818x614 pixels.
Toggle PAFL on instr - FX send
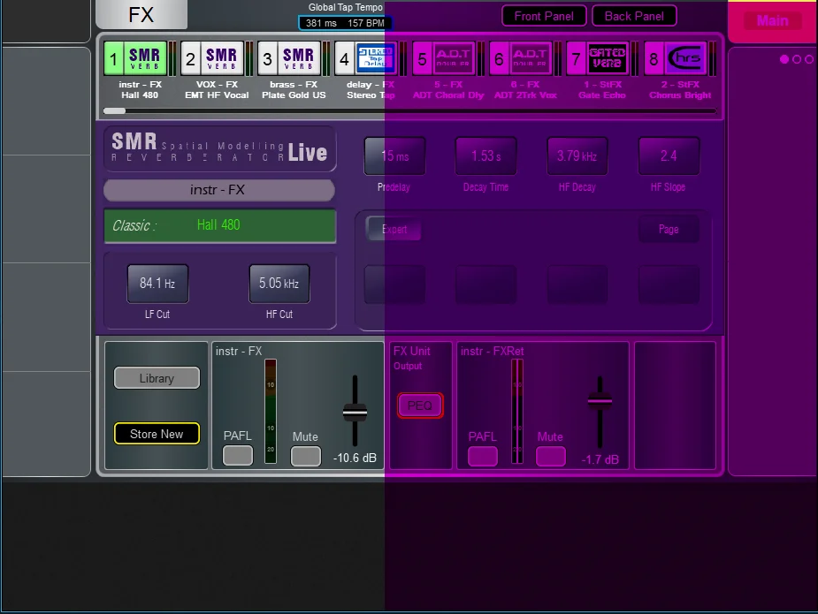[237, 456]
